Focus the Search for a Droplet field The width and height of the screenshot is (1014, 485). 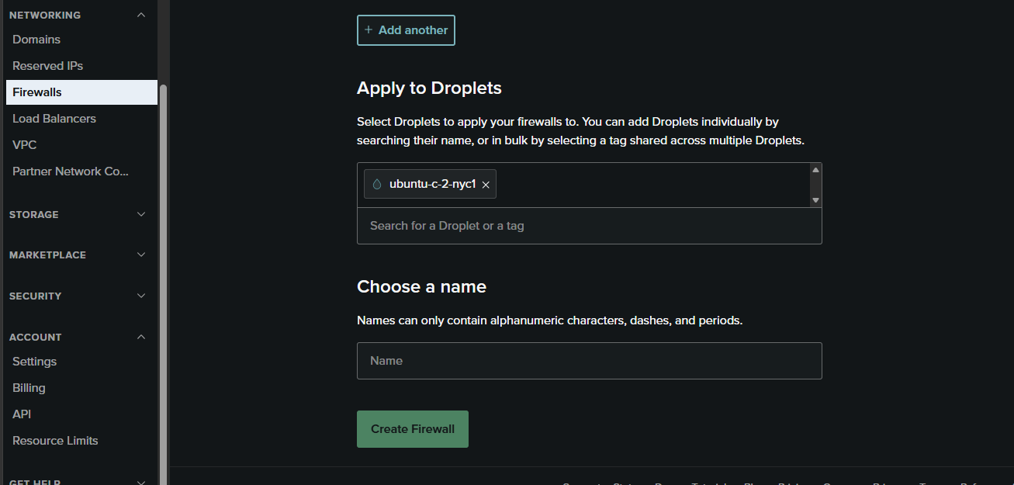pyautogui.click(x=589, y=226)
